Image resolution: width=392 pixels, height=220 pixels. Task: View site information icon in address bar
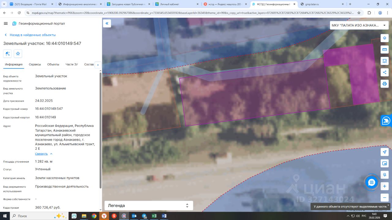[x=28, y=13]
